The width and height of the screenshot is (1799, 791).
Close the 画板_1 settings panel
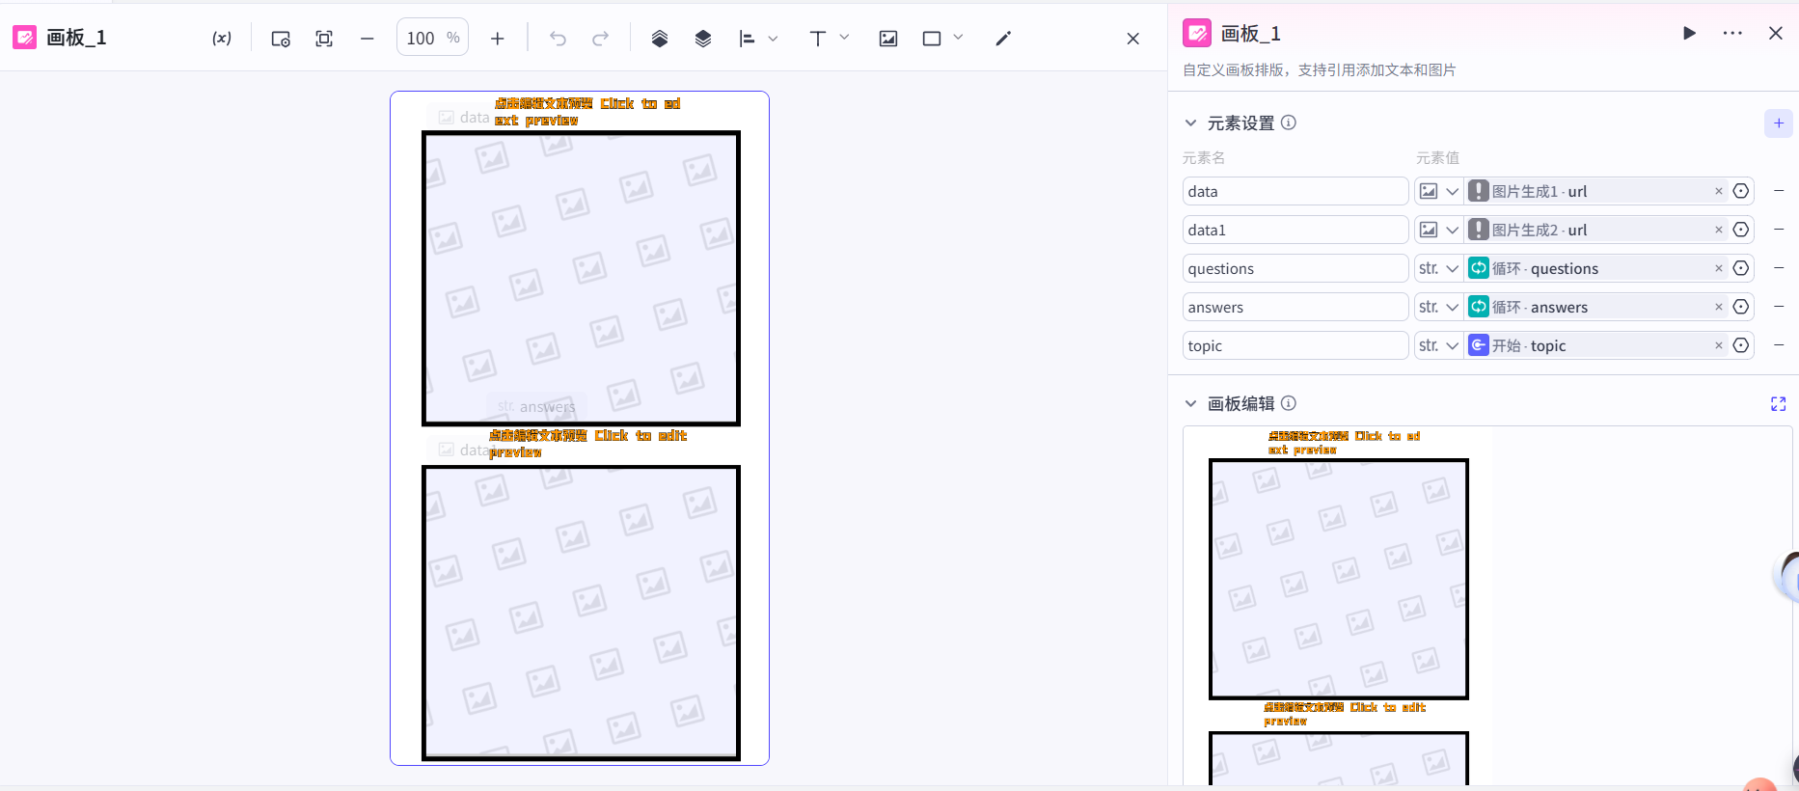pos(1776,33)
